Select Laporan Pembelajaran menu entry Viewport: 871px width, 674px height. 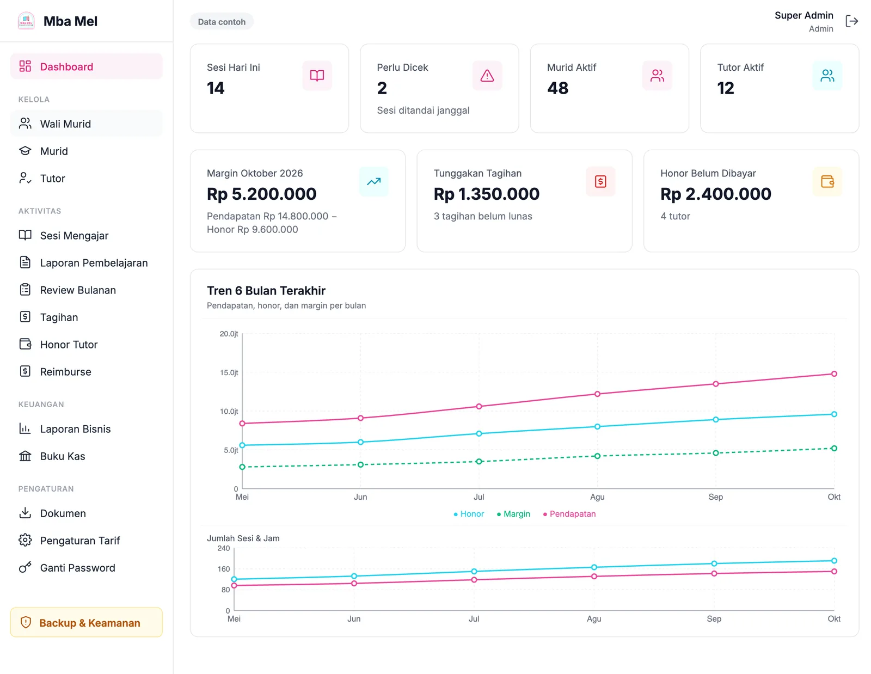(87, 262)
